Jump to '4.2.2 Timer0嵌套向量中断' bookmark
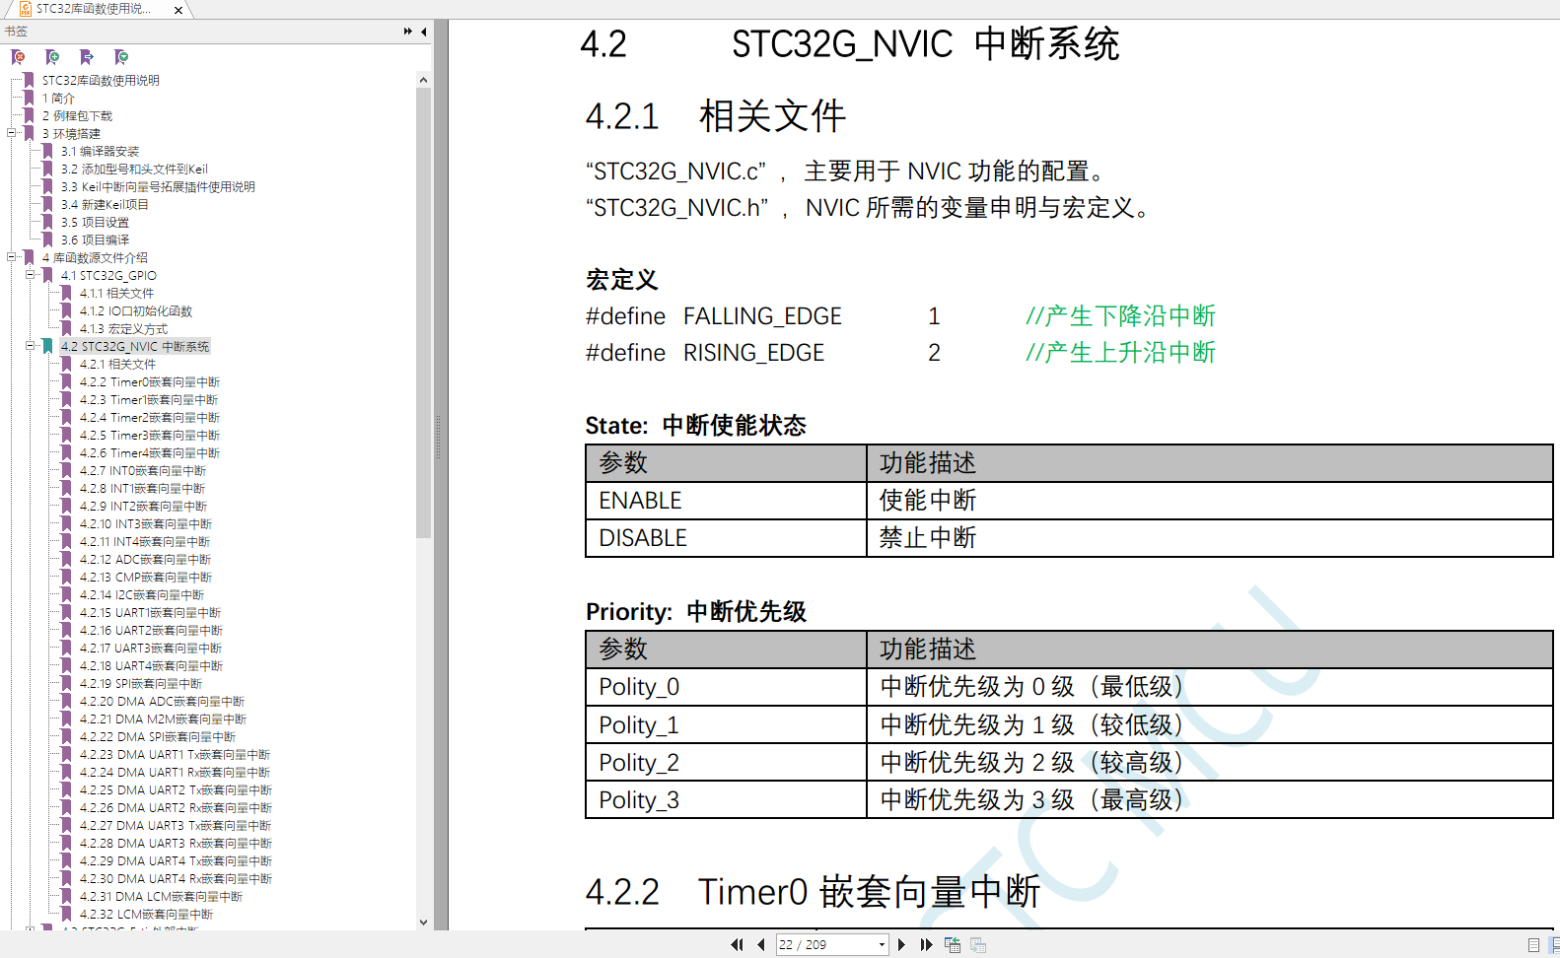The height and width of the screenshot is (958, 1560). (150, 381)
